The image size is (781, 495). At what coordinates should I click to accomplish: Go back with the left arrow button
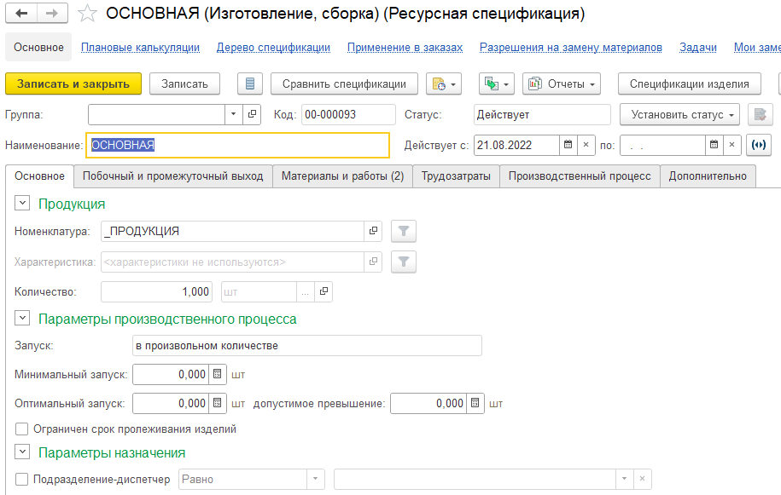(21, 14)
